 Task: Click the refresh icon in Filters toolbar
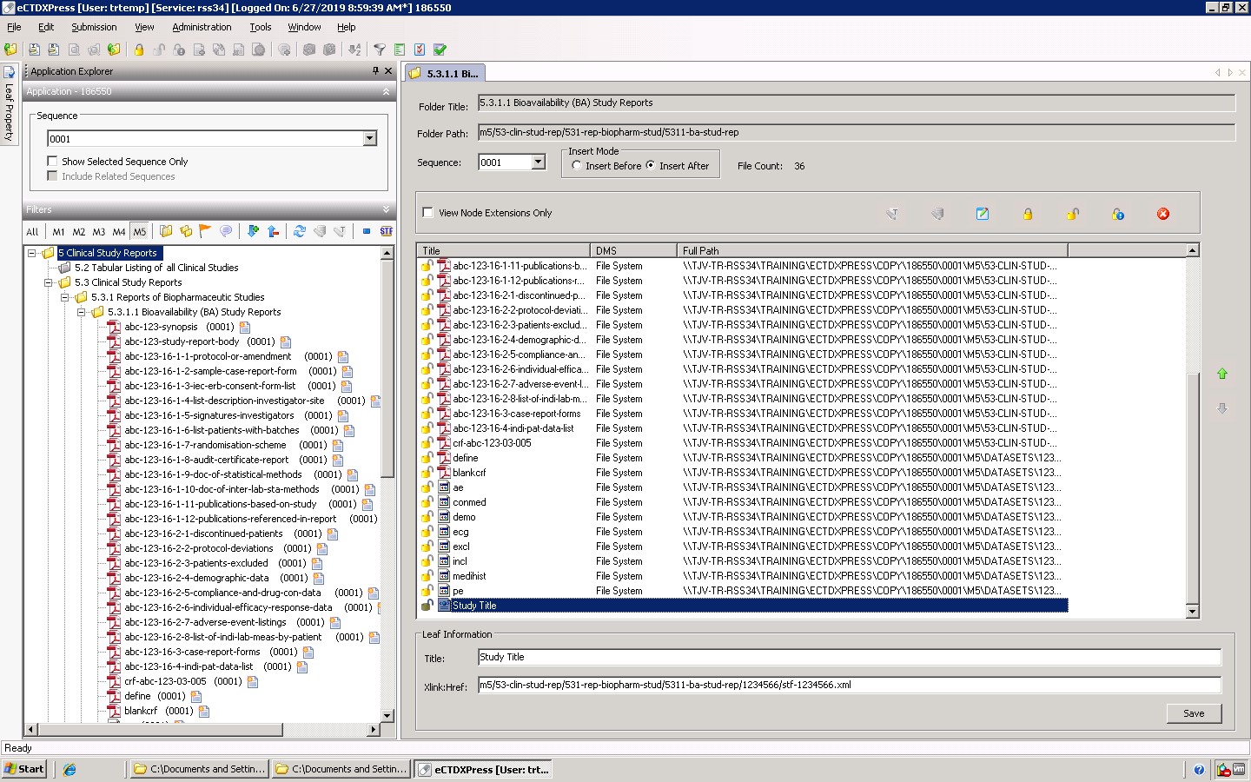[299, 231]
